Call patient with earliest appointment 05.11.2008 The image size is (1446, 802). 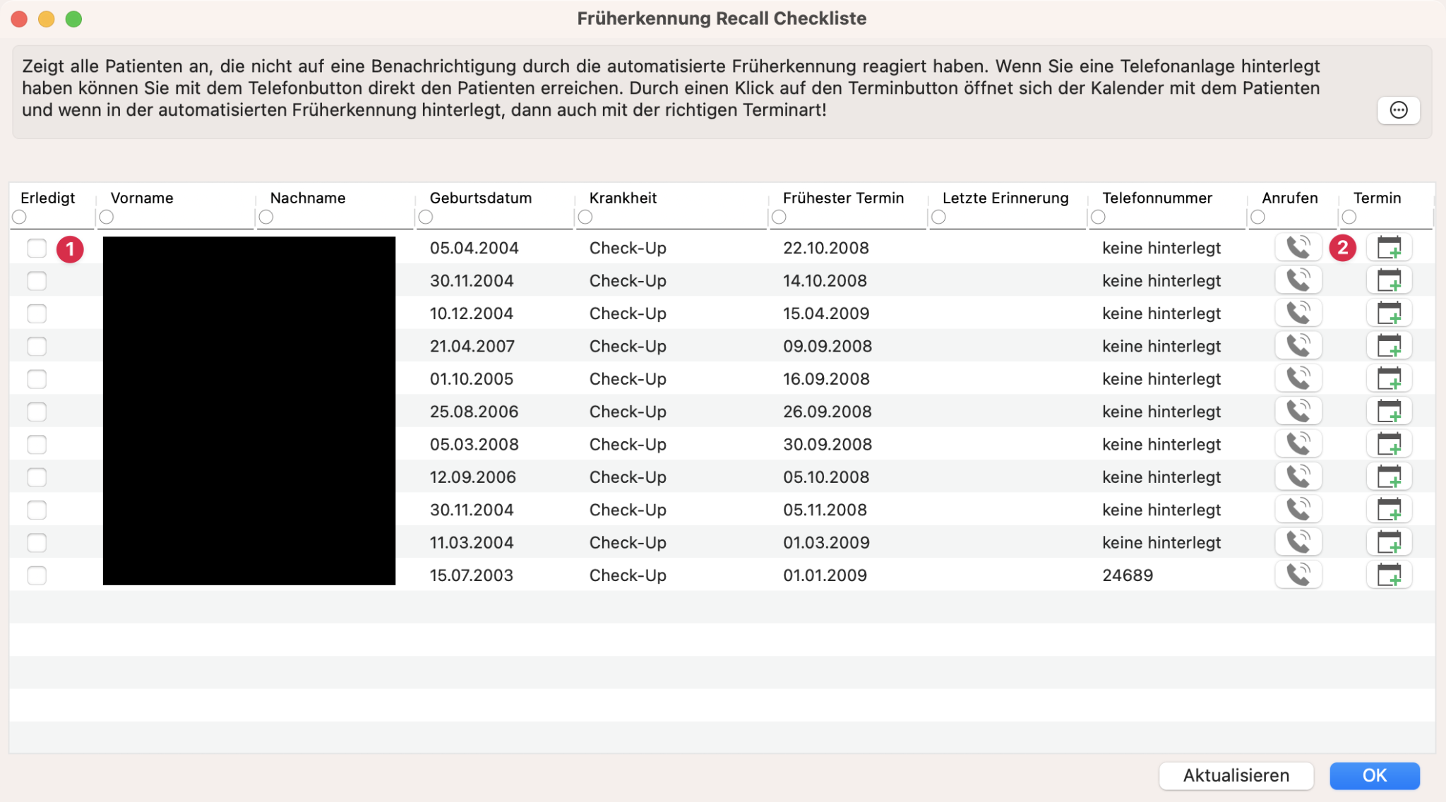point(1298,509)
